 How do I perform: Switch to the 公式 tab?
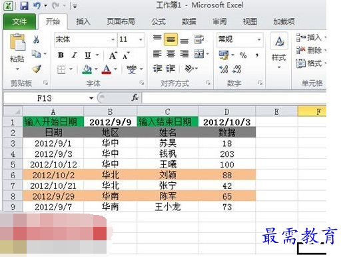click(x=159, y=21)
